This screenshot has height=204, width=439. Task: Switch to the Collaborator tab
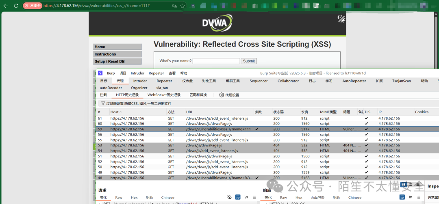288,81
